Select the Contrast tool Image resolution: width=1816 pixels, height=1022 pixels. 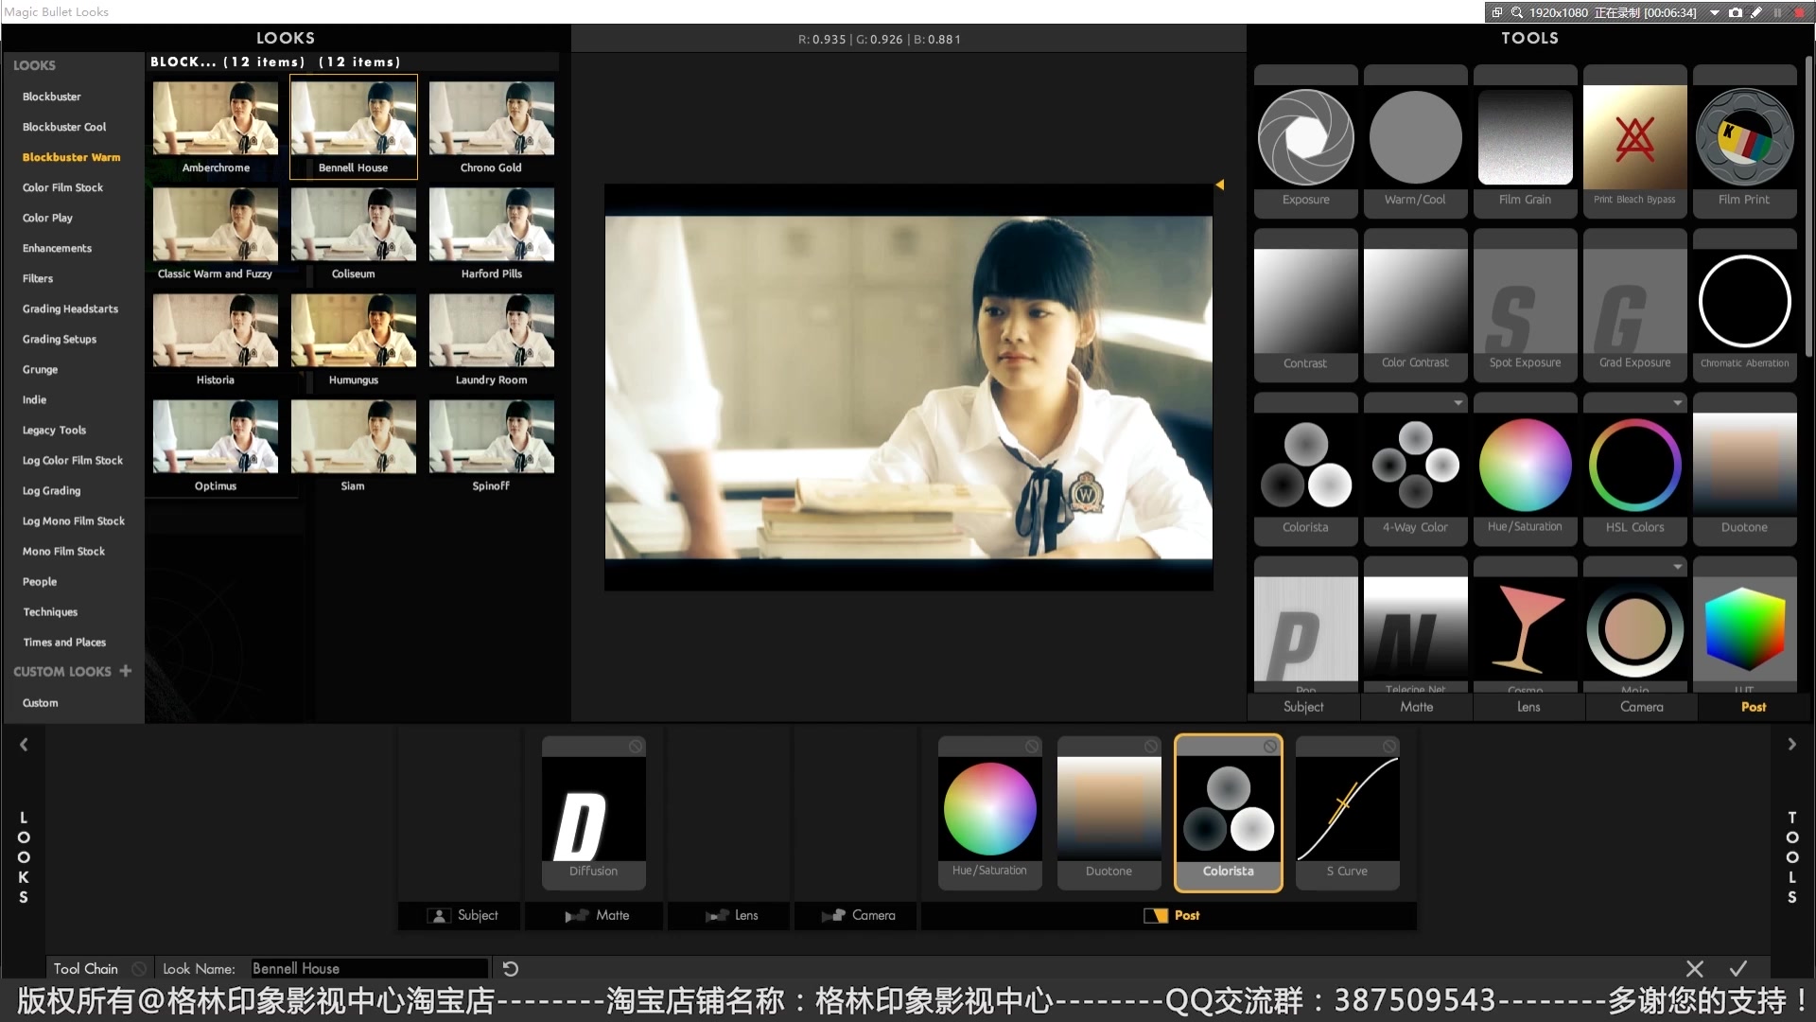pyautogui.click(x=1305, y=306)
